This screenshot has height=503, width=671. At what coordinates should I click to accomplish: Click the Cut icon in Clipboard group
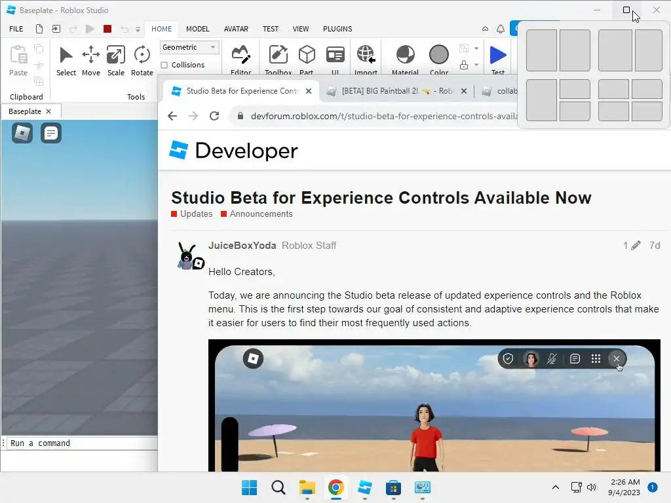click(39, 65)
